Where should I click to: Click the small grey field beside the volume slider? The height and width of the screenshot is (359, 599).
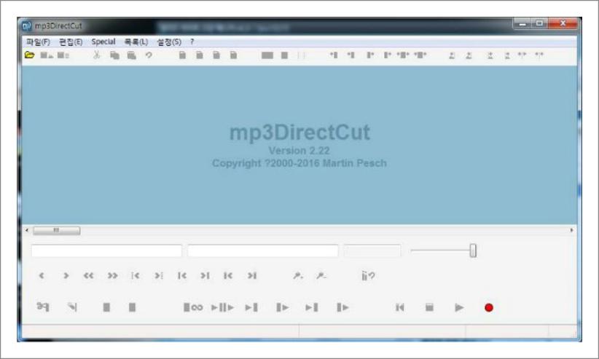pos(372,250)
